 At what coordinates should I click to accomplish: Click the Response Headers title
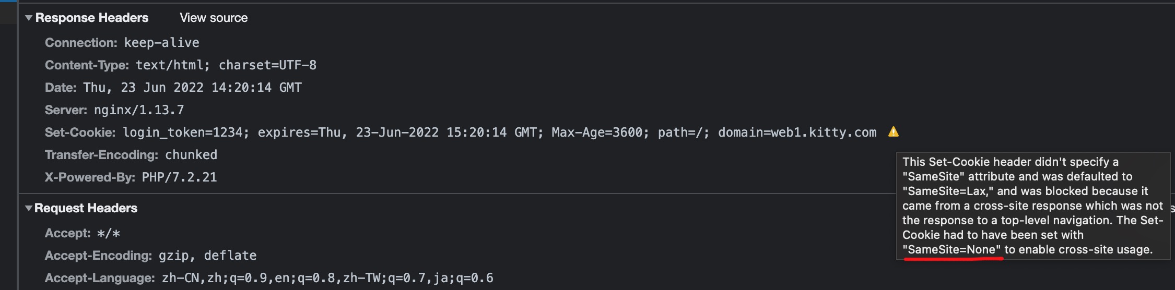(92, 18)
